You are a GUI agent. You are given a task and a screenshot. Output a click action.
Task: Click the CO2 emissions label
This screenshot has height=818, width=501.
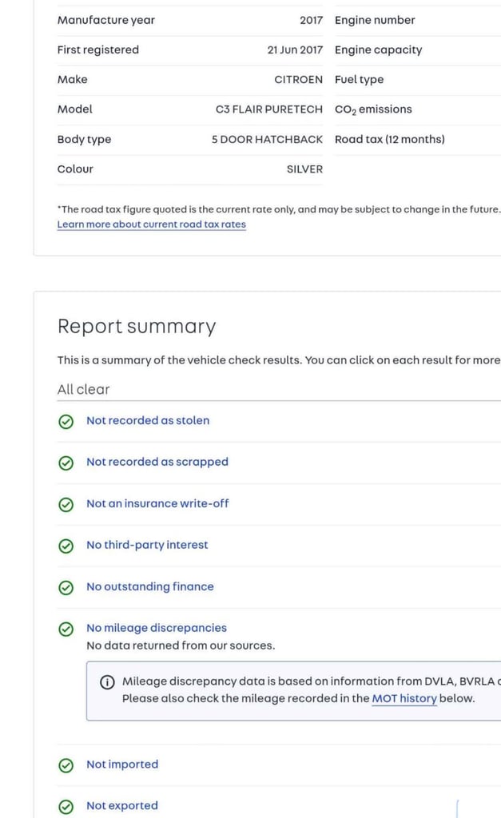coord(373,109)
